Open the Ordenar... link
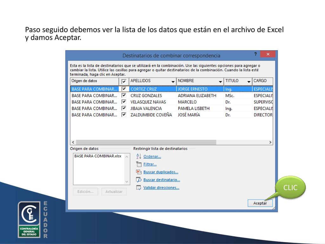The width and height of the screenshot is (325, 244). pyautogui.click(x=152, y=156)
